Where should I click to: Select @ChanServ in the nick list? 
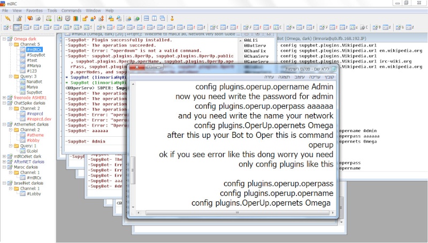(256, 56)
